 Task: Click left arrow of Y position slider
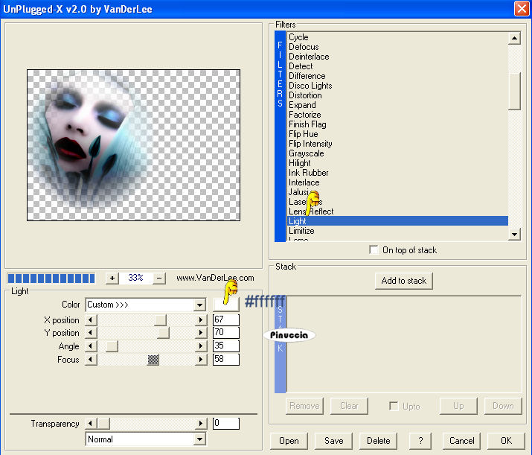coord(91,332)
